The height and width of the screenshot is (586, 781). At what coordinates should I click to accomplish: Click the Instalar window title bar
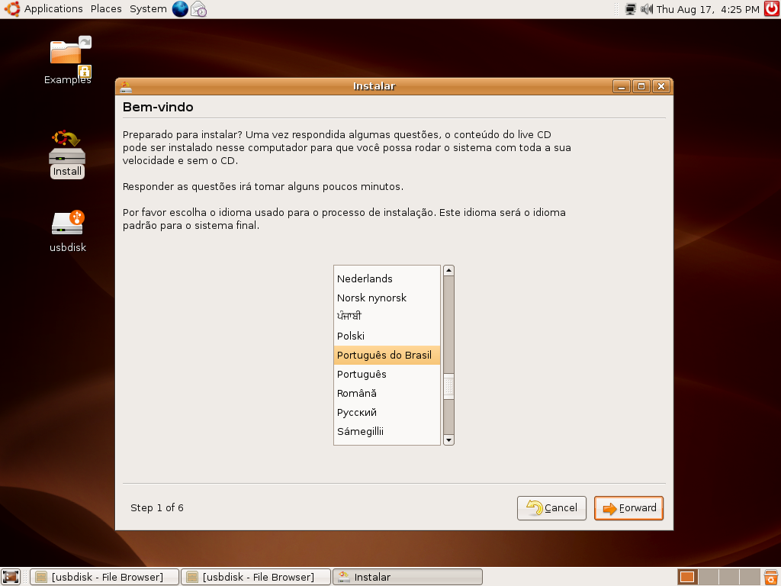[374, 86]
